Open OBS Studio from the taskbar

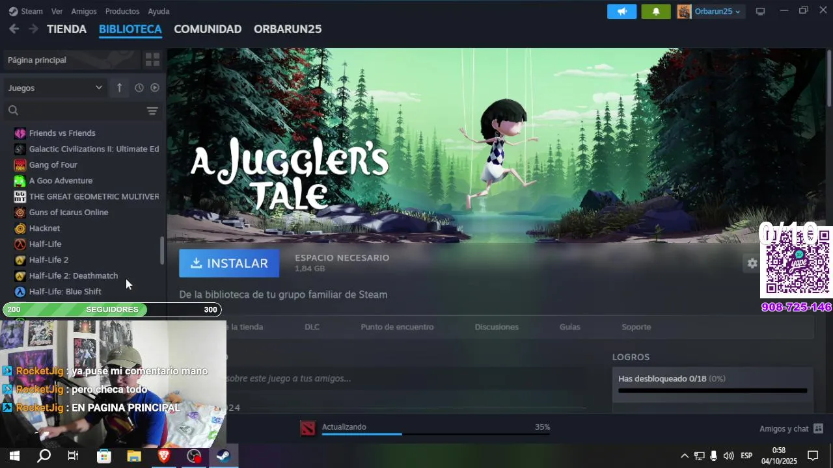point(194,456)
